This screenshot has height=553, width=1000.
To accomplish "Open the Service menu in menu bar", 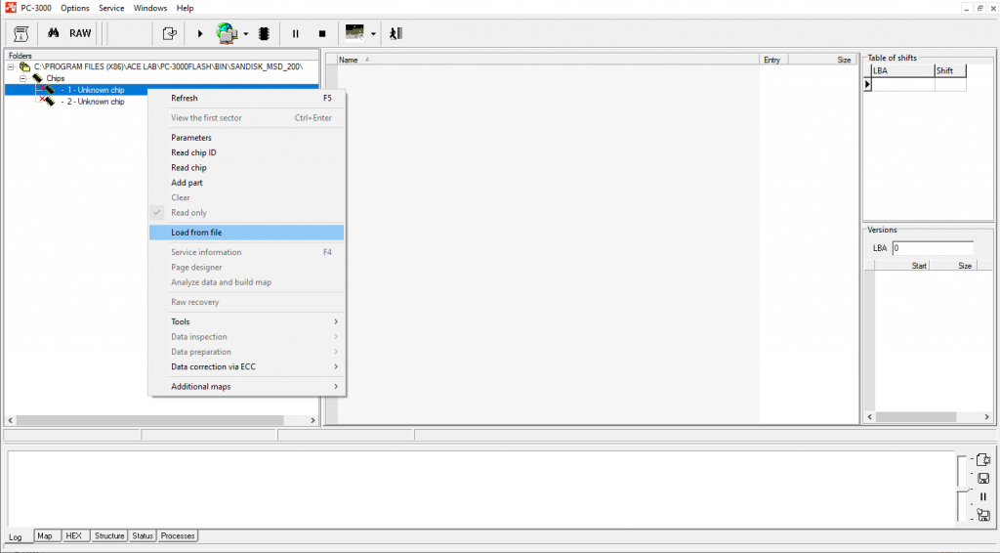I will coord(111,8).
